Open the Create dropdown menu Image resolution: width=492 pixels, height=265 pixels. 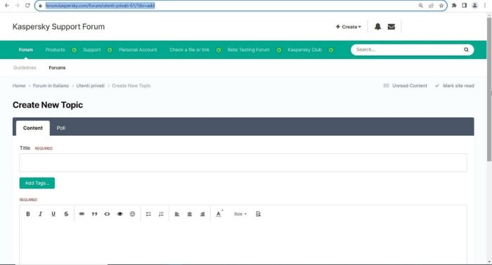click(349, 27)
